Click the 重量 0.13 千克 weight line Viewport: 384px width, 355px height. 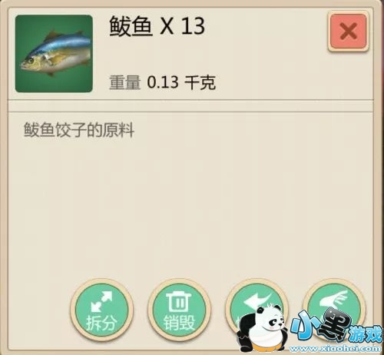coord(162,82)
